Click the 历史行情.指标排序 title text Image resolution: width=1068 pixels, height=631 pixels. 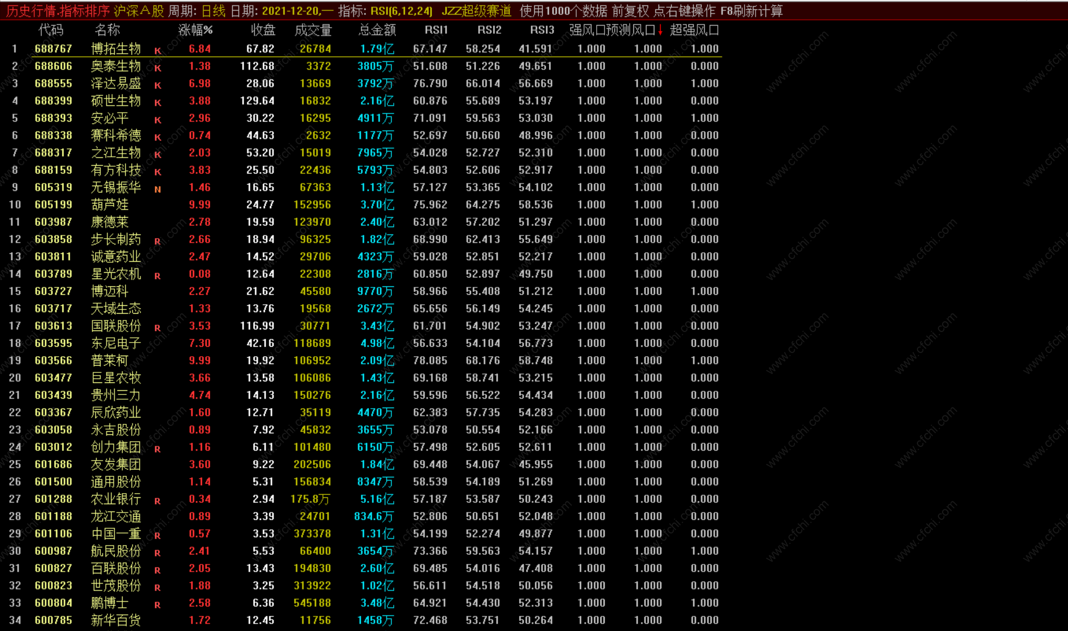pyautogui.click(x=58, y=11)
